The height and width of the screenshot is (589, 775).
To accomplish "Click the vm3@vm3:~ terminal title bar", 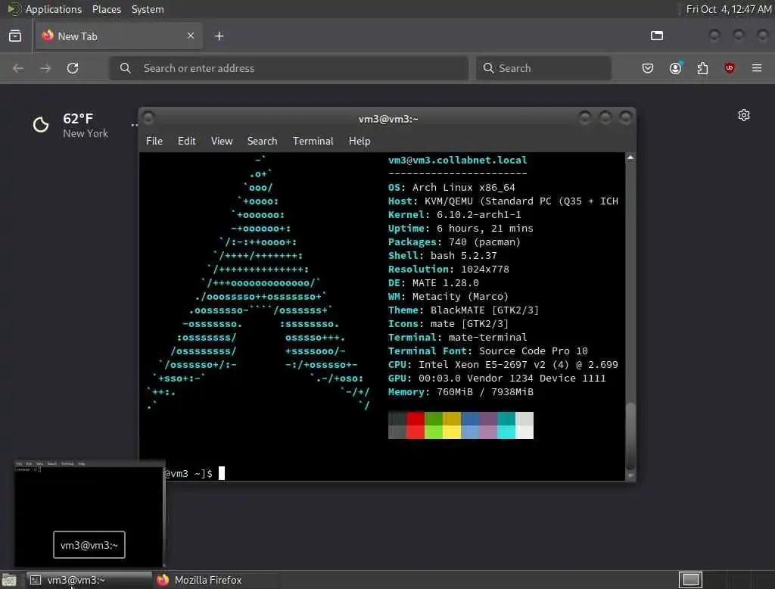I will (388, 119).
